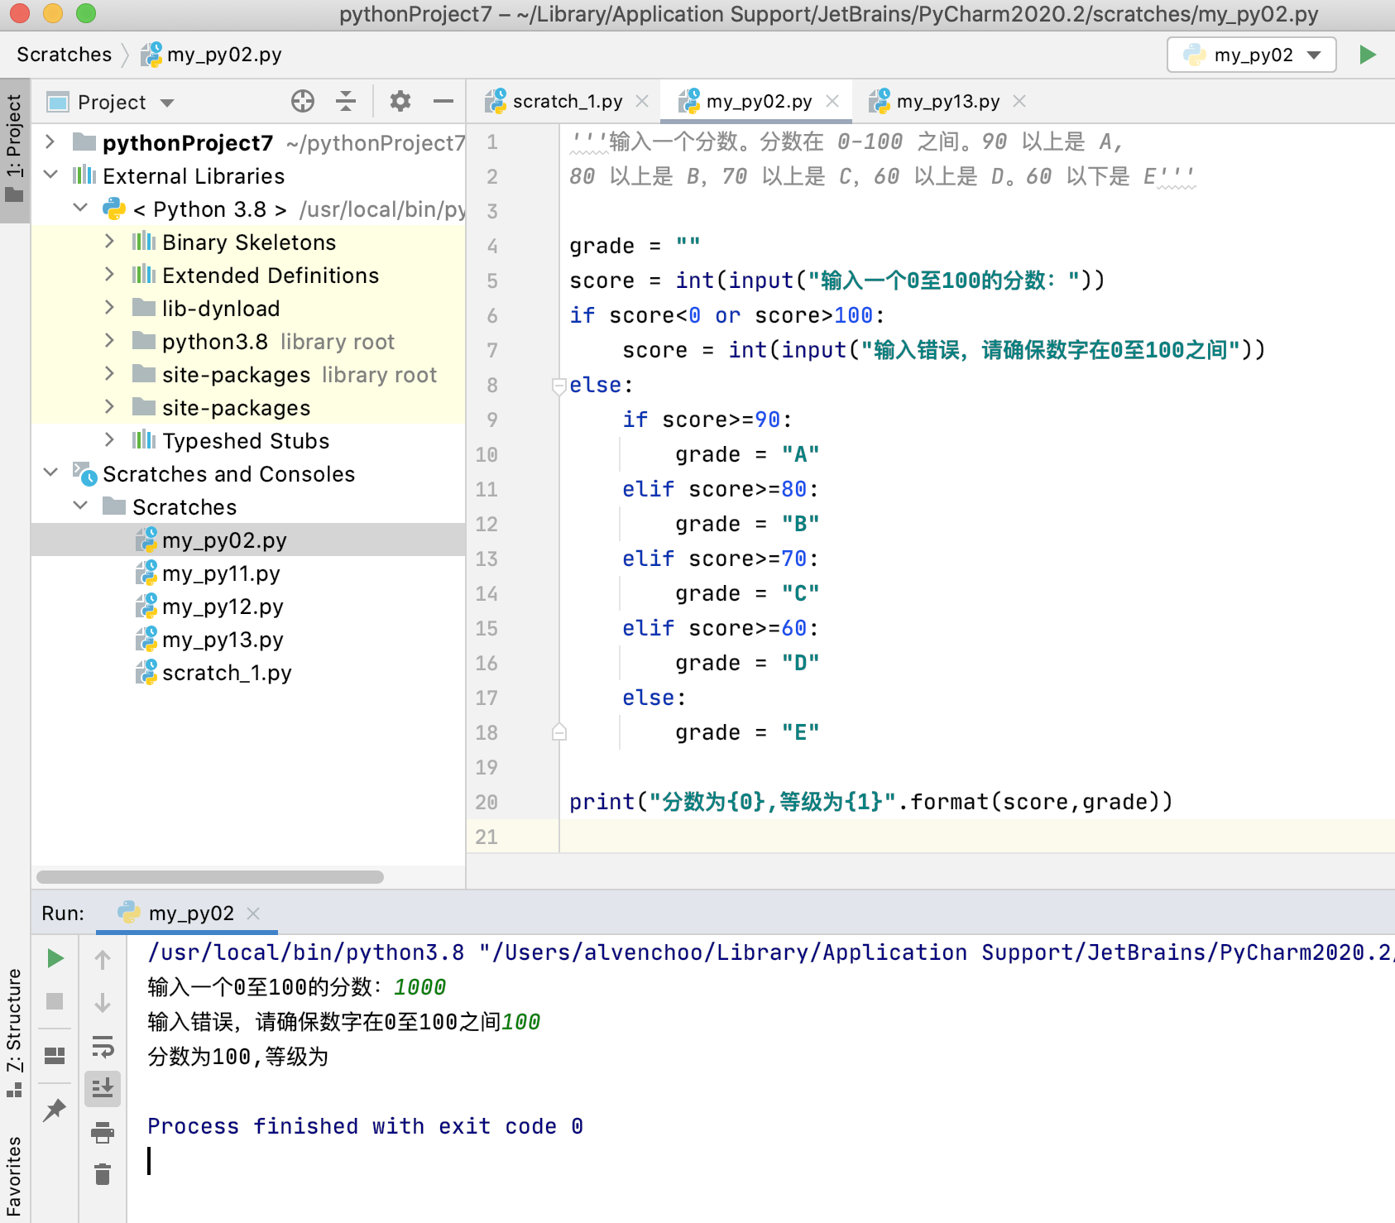
Task: Hide the Project tool window
Action: coord(443,102)
